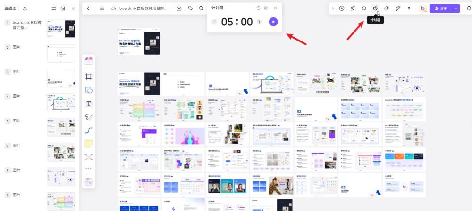The height and width of the screenshot is (211, 472).
Task: Close the roadmap panel
Action: tap(73, 8)
